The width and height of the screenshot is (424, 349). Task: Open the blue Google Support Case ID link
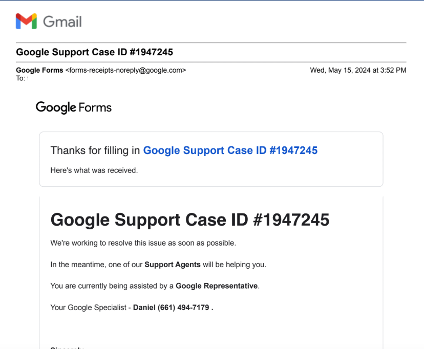click(230, 150)
